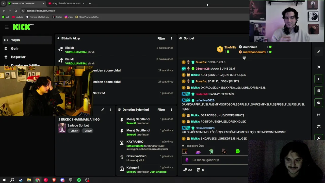Click Bicikk on the KDLFŞJKSİGHLJŞ message
The height and width of the screenshot is (183, 325).
195,75
